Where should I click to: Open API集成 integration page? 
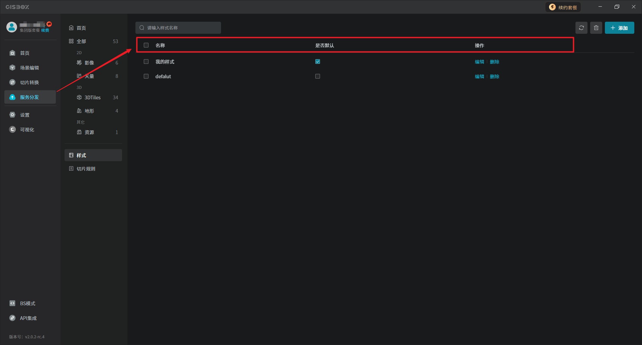[x=28, y=318]
